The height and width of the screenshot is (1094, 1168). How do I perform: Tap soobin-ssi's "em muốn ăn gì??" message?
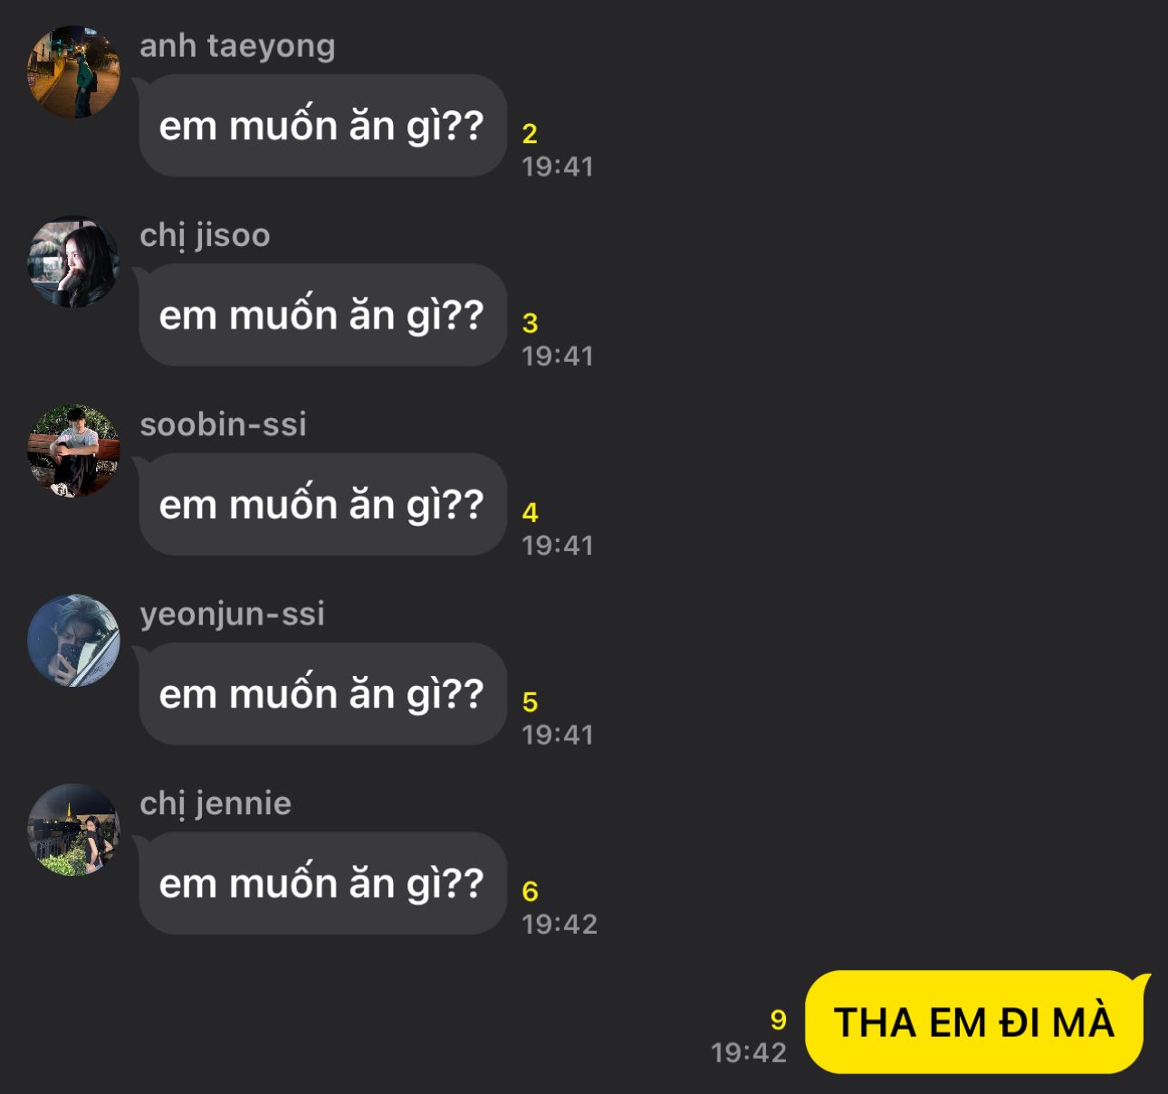[322, 504]
